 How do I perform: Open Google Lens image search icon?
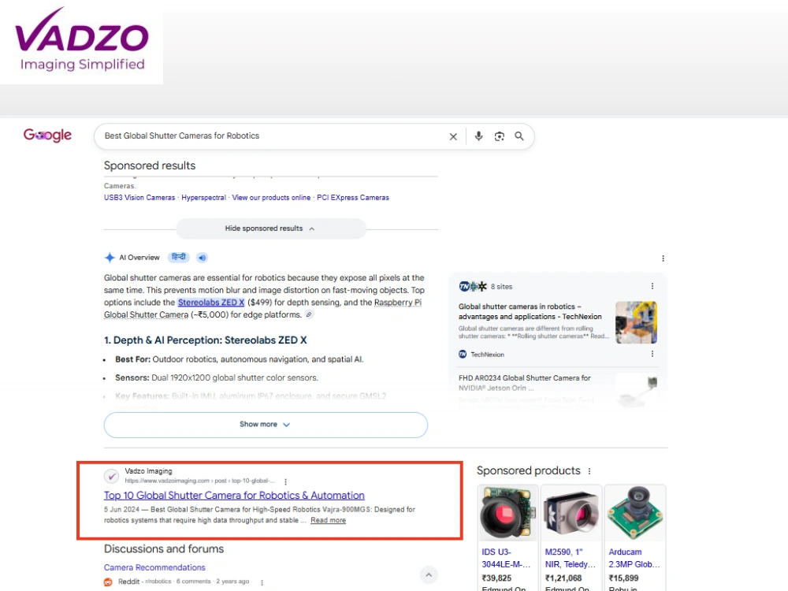point(499,136)
